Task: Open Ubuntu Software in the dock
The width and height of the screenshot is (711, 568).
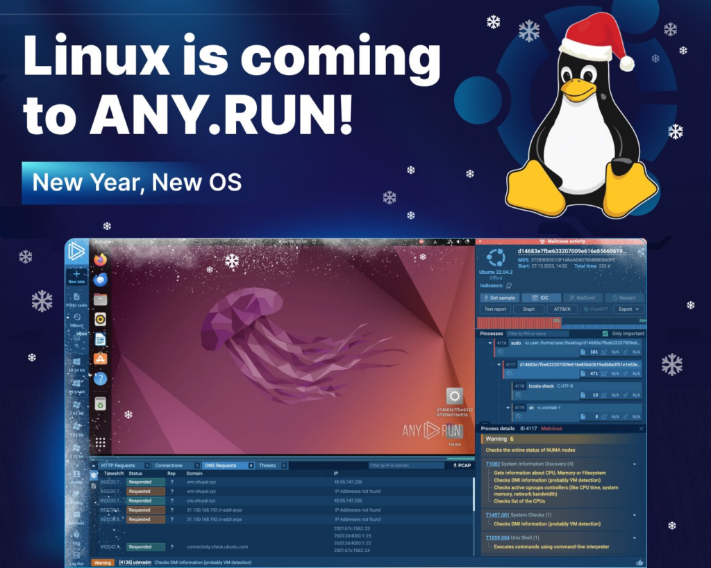Action: [100, 359]
